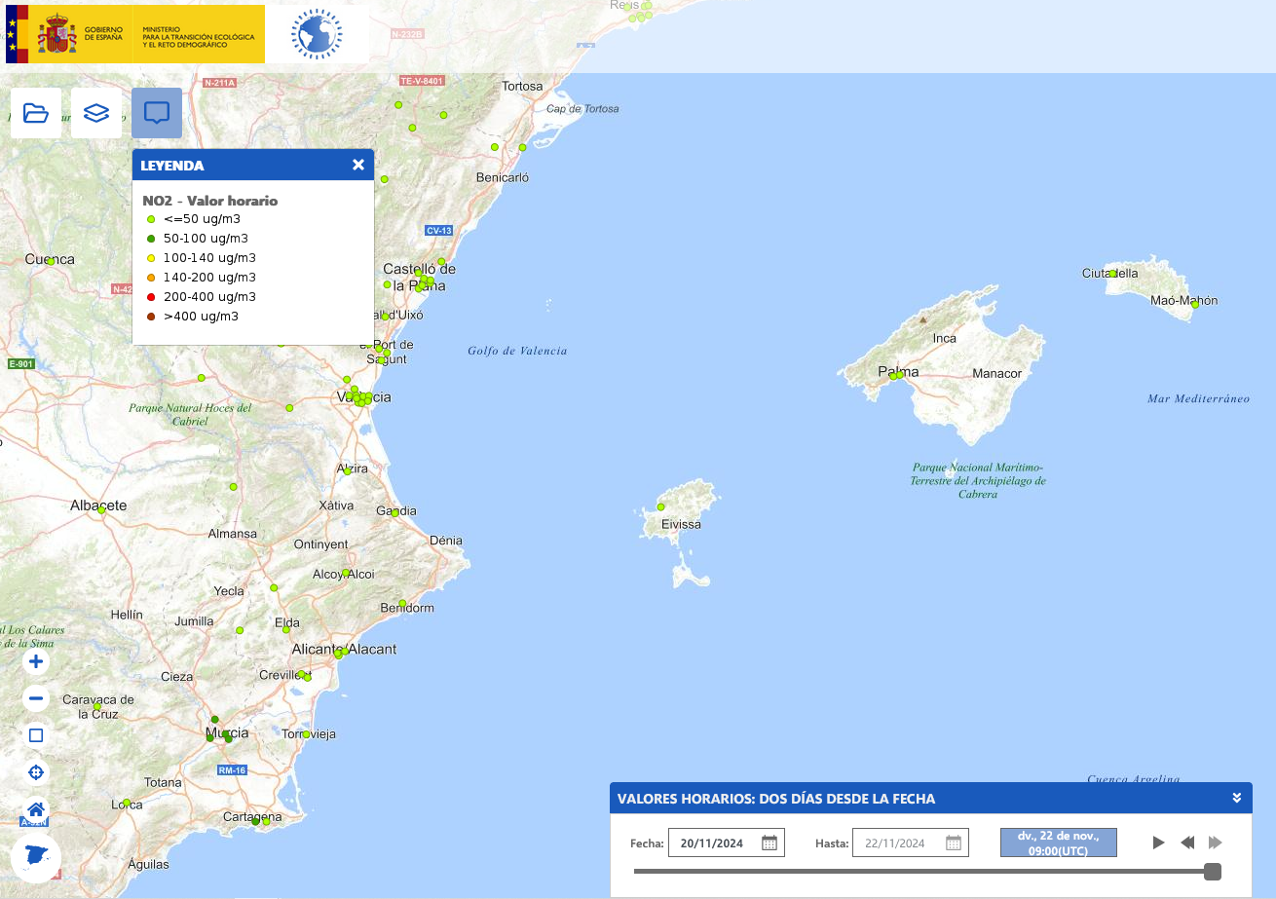
Task: Click the 22 de nov. 09:00 UTC label
Action: click(1058, 843)
